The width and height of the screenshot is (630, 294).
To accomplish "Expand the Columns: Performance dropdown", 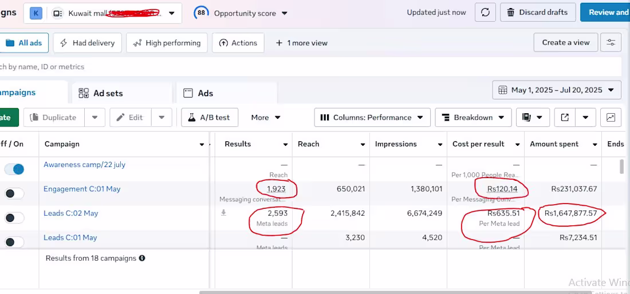I will pyautogui.click(x=372, y=117).
